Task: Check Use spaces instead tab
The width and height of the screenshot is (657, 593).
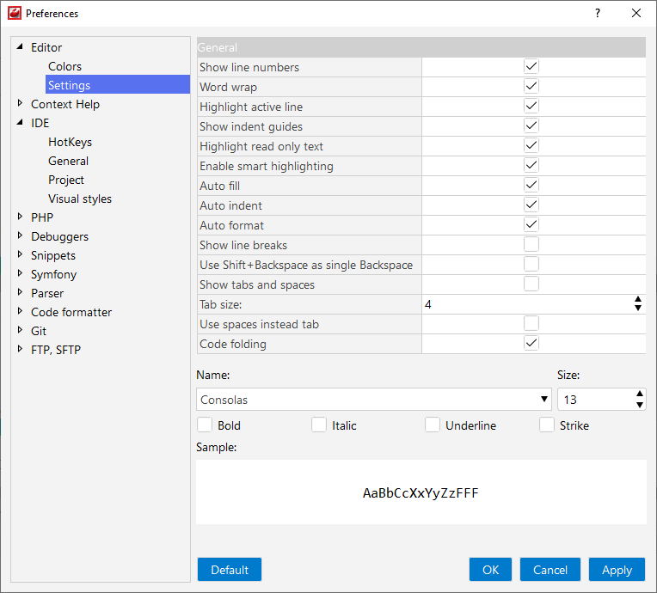Action: pos(531,323)
